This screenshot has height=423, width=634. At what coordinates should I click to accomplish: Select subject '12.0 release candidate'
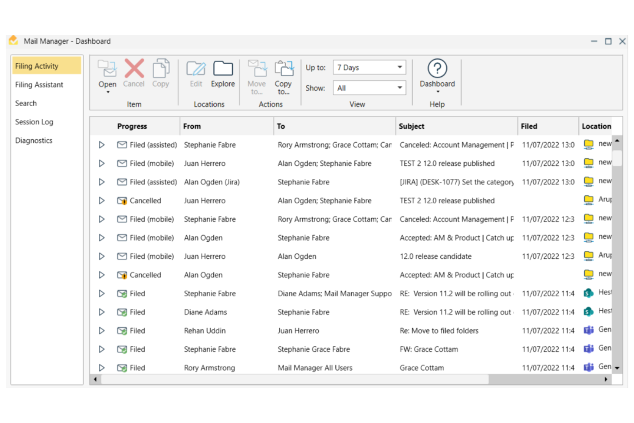click(436, 256)
